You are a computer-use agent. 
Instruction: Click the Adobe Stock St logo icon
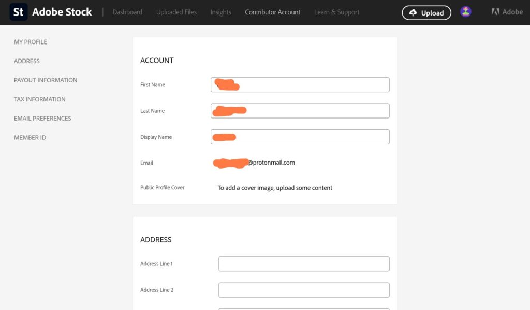pos(18,12)
